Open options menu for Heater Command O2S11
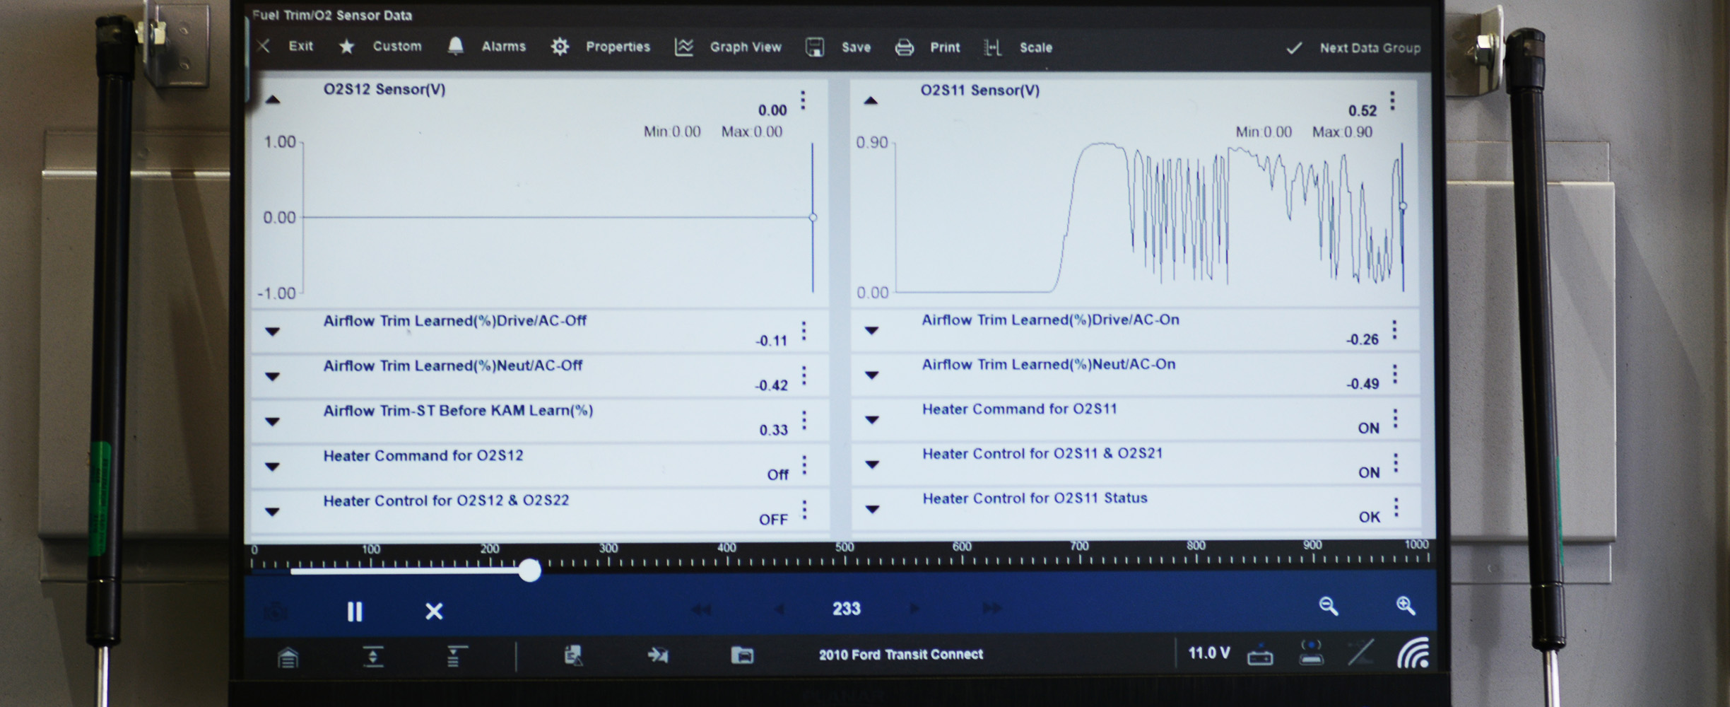The image size is (1730, 707). click(x=1395, y=419)
